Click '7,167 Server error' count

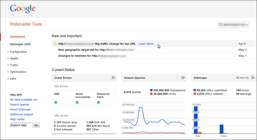(66, 123)
